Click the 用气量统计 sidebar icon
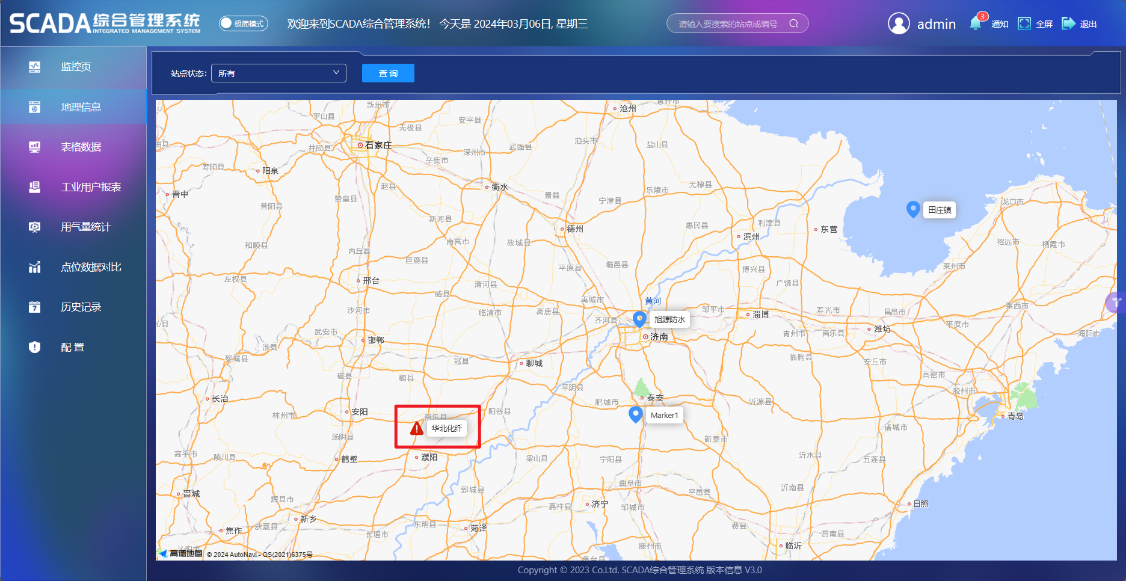Image resolution: width=1126 pixels, height=581 pixels. click(35, 227)
